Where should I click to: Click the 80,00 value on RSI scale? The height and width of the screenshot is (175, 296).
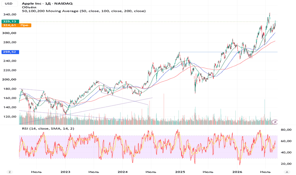pos(286,129)
